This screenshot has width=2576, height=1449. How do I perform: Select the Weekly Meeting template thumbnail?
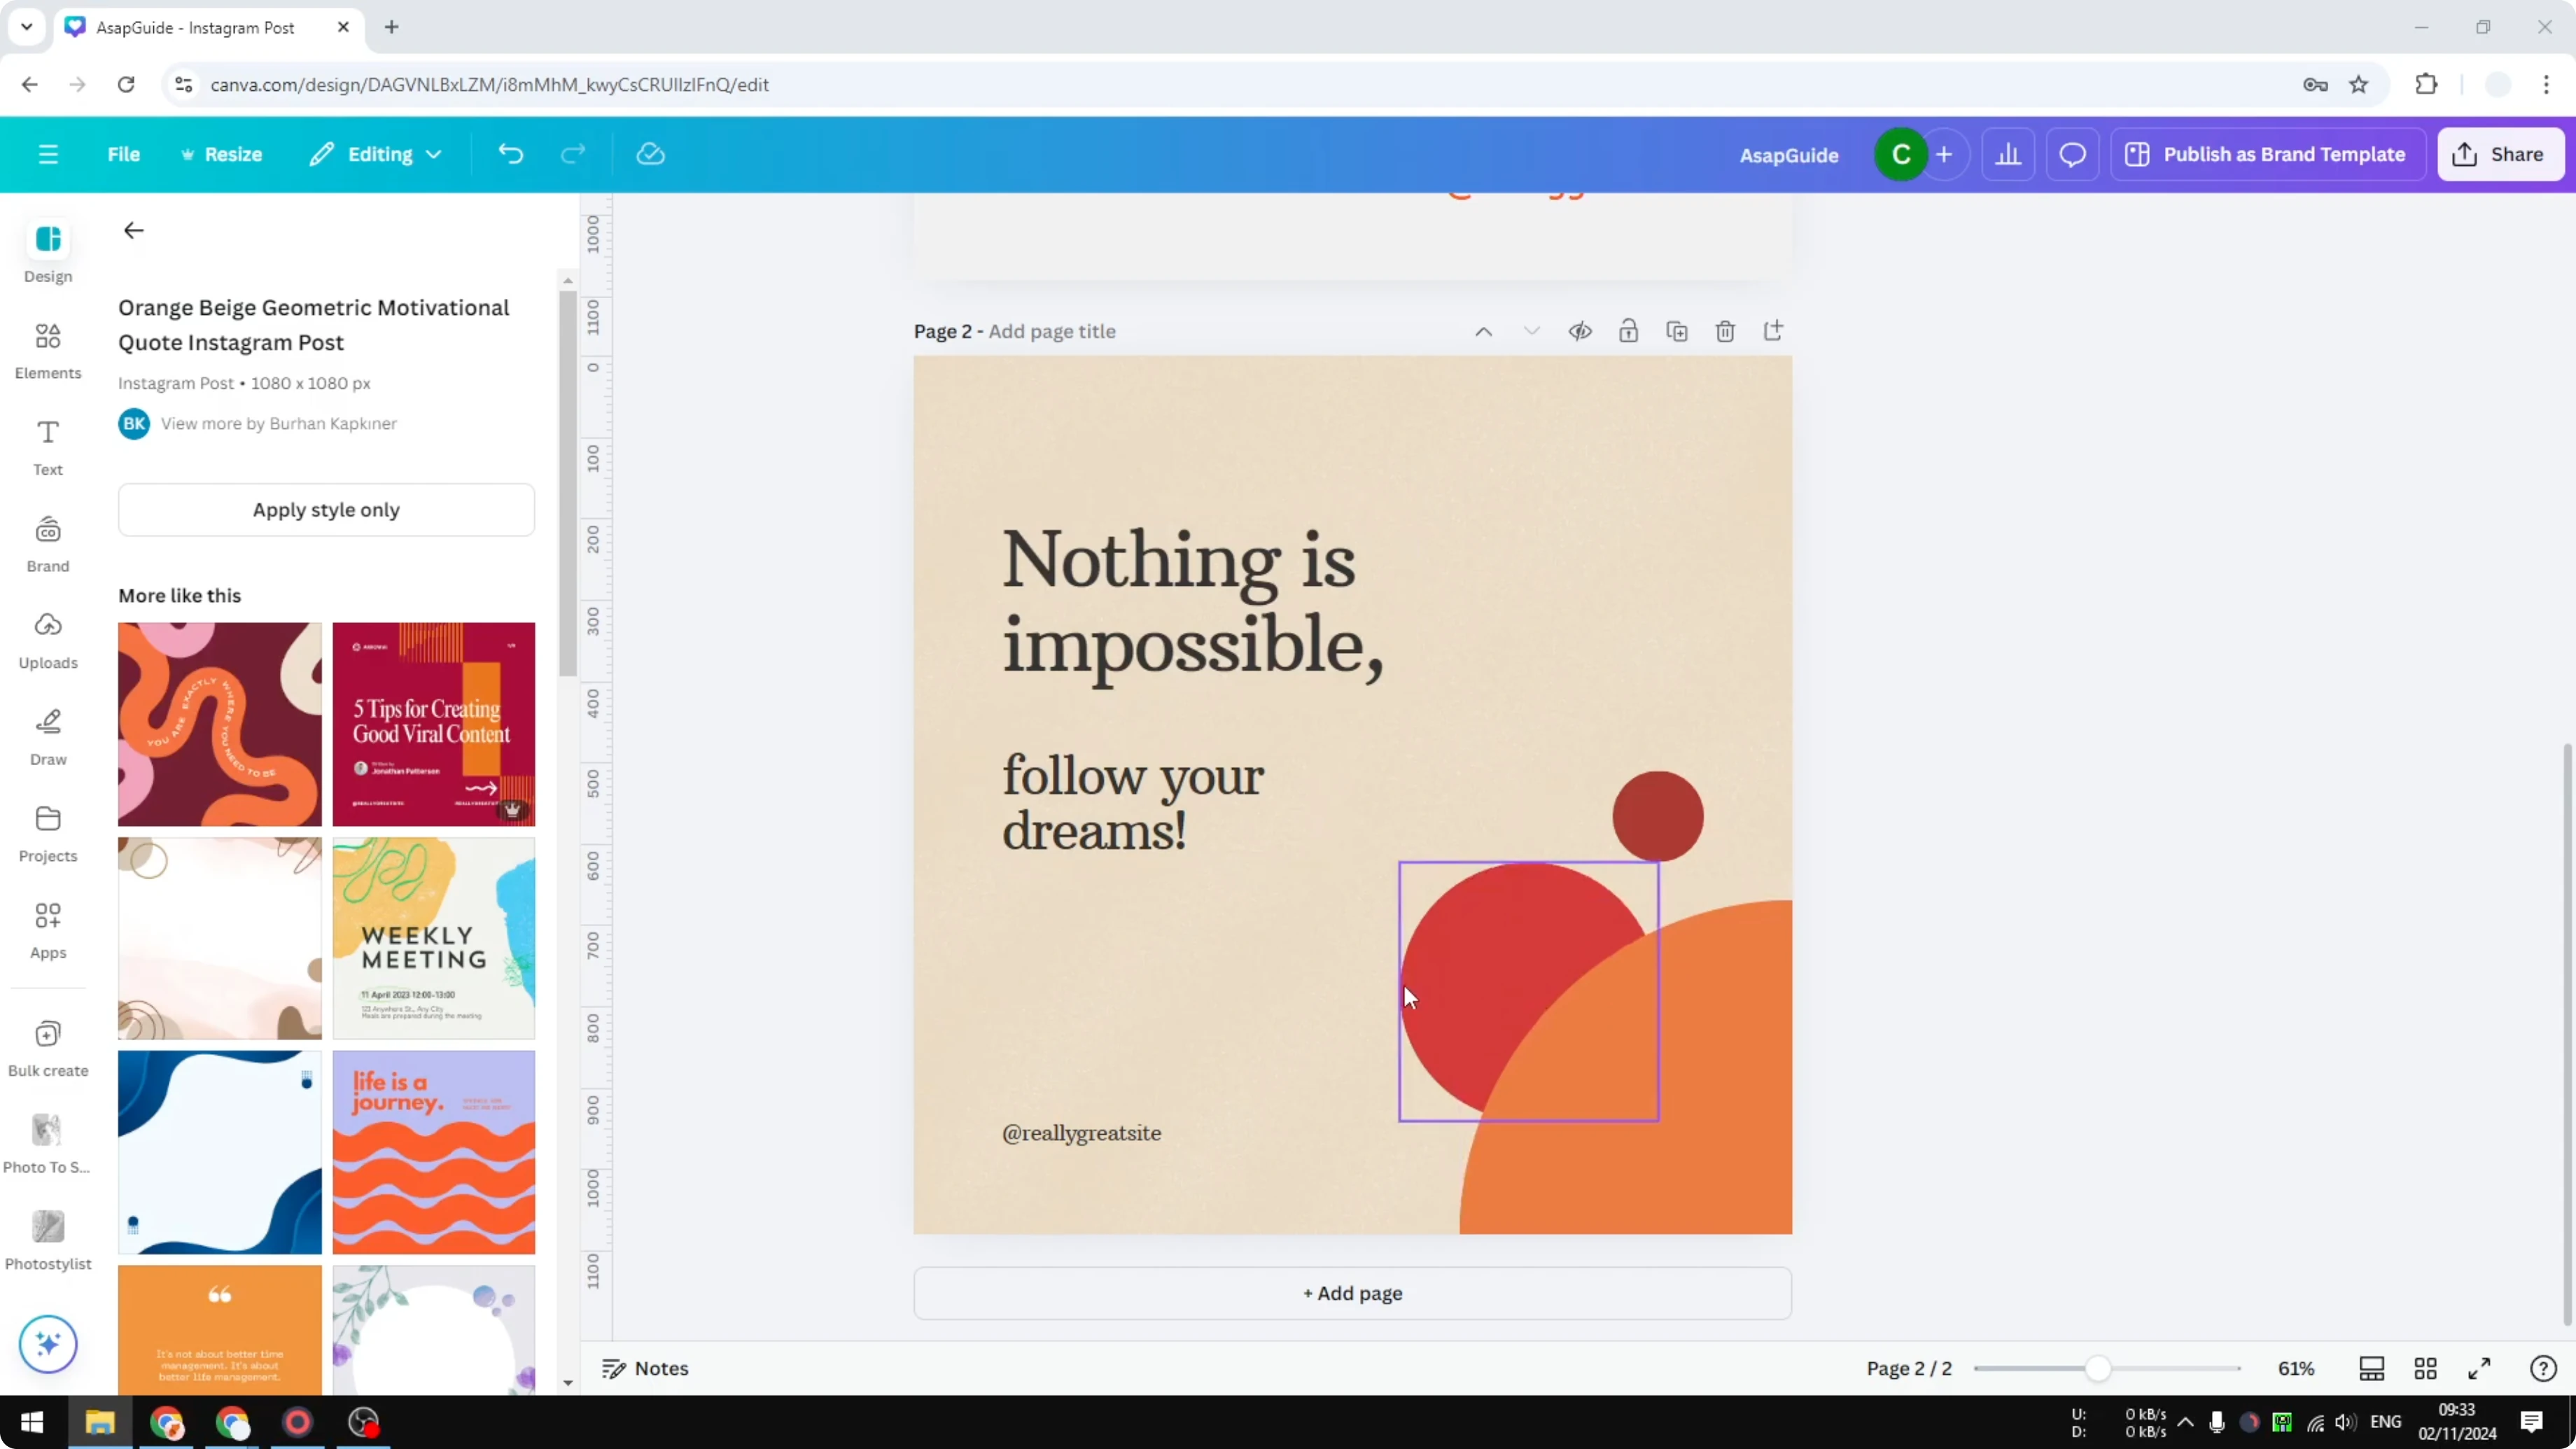(x=433, y=938)
